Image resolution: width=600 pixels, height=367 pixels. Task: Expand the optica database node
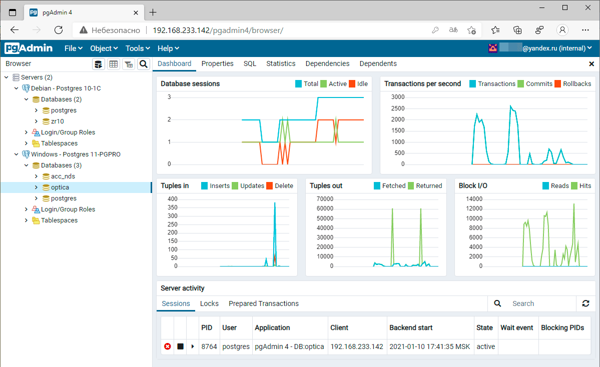[x=36, y=187]
